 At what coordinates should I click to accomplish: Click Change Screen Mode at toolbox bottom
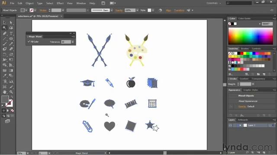click(7, 121)
